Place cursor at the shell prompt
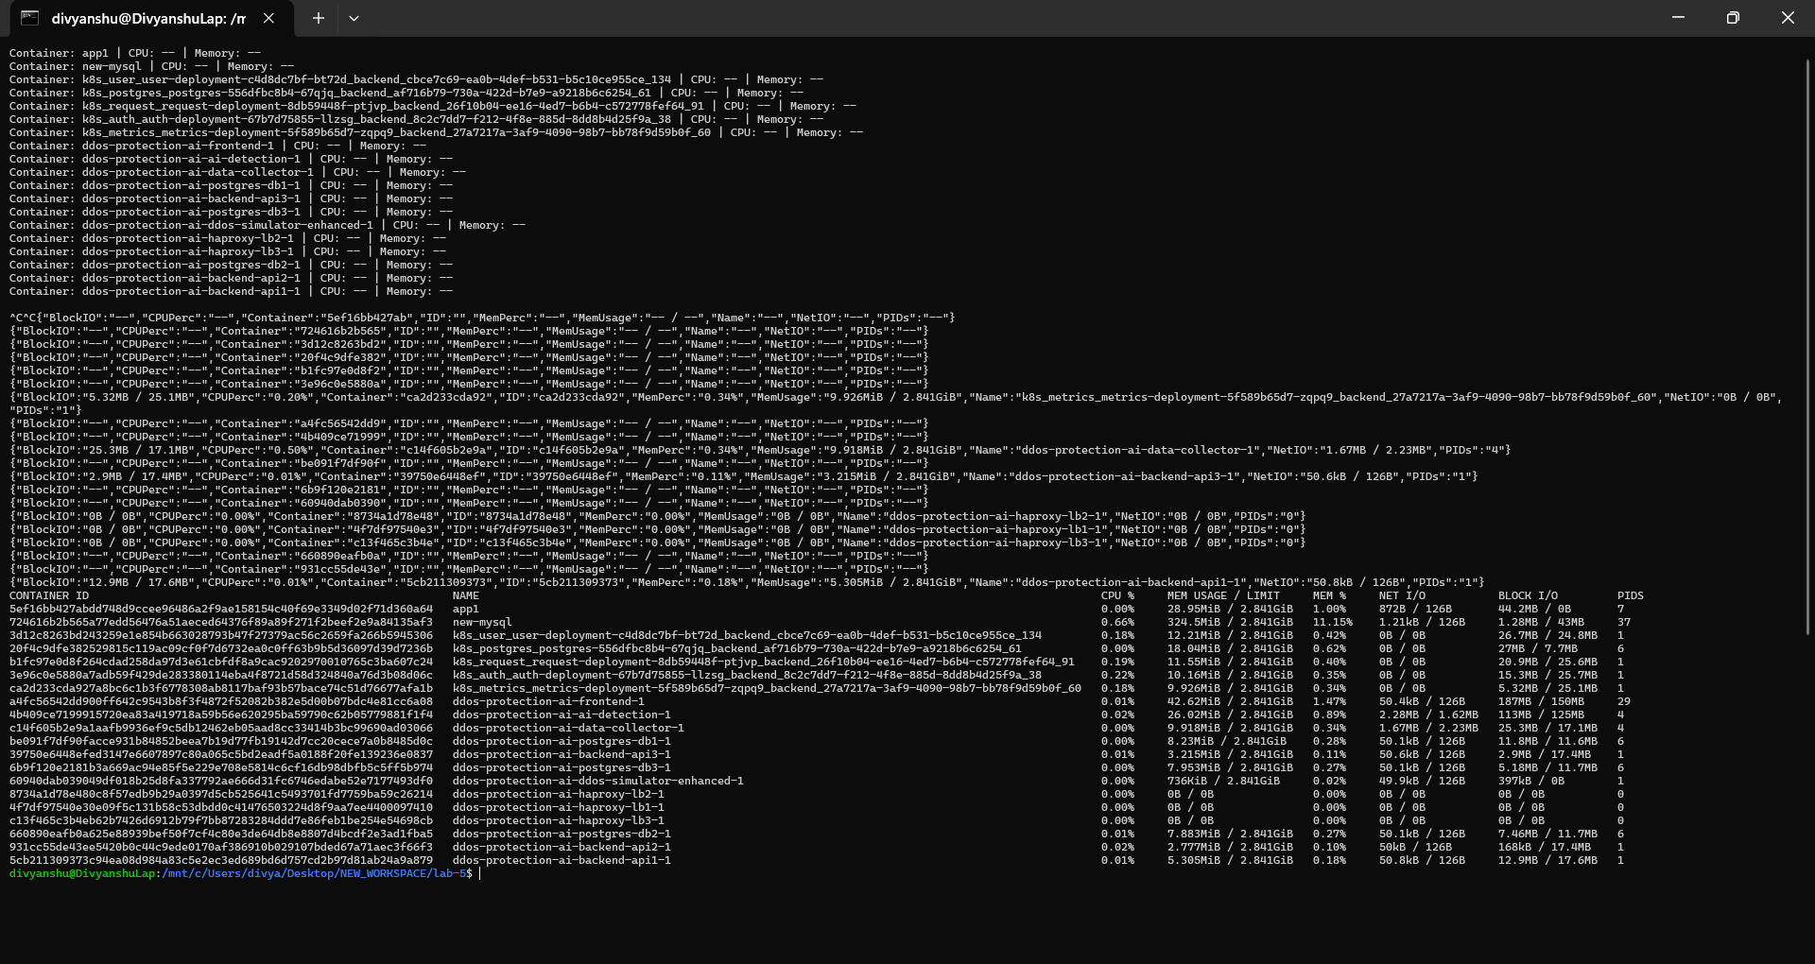This screenshot has height=964, width=1815. [480, 873]
